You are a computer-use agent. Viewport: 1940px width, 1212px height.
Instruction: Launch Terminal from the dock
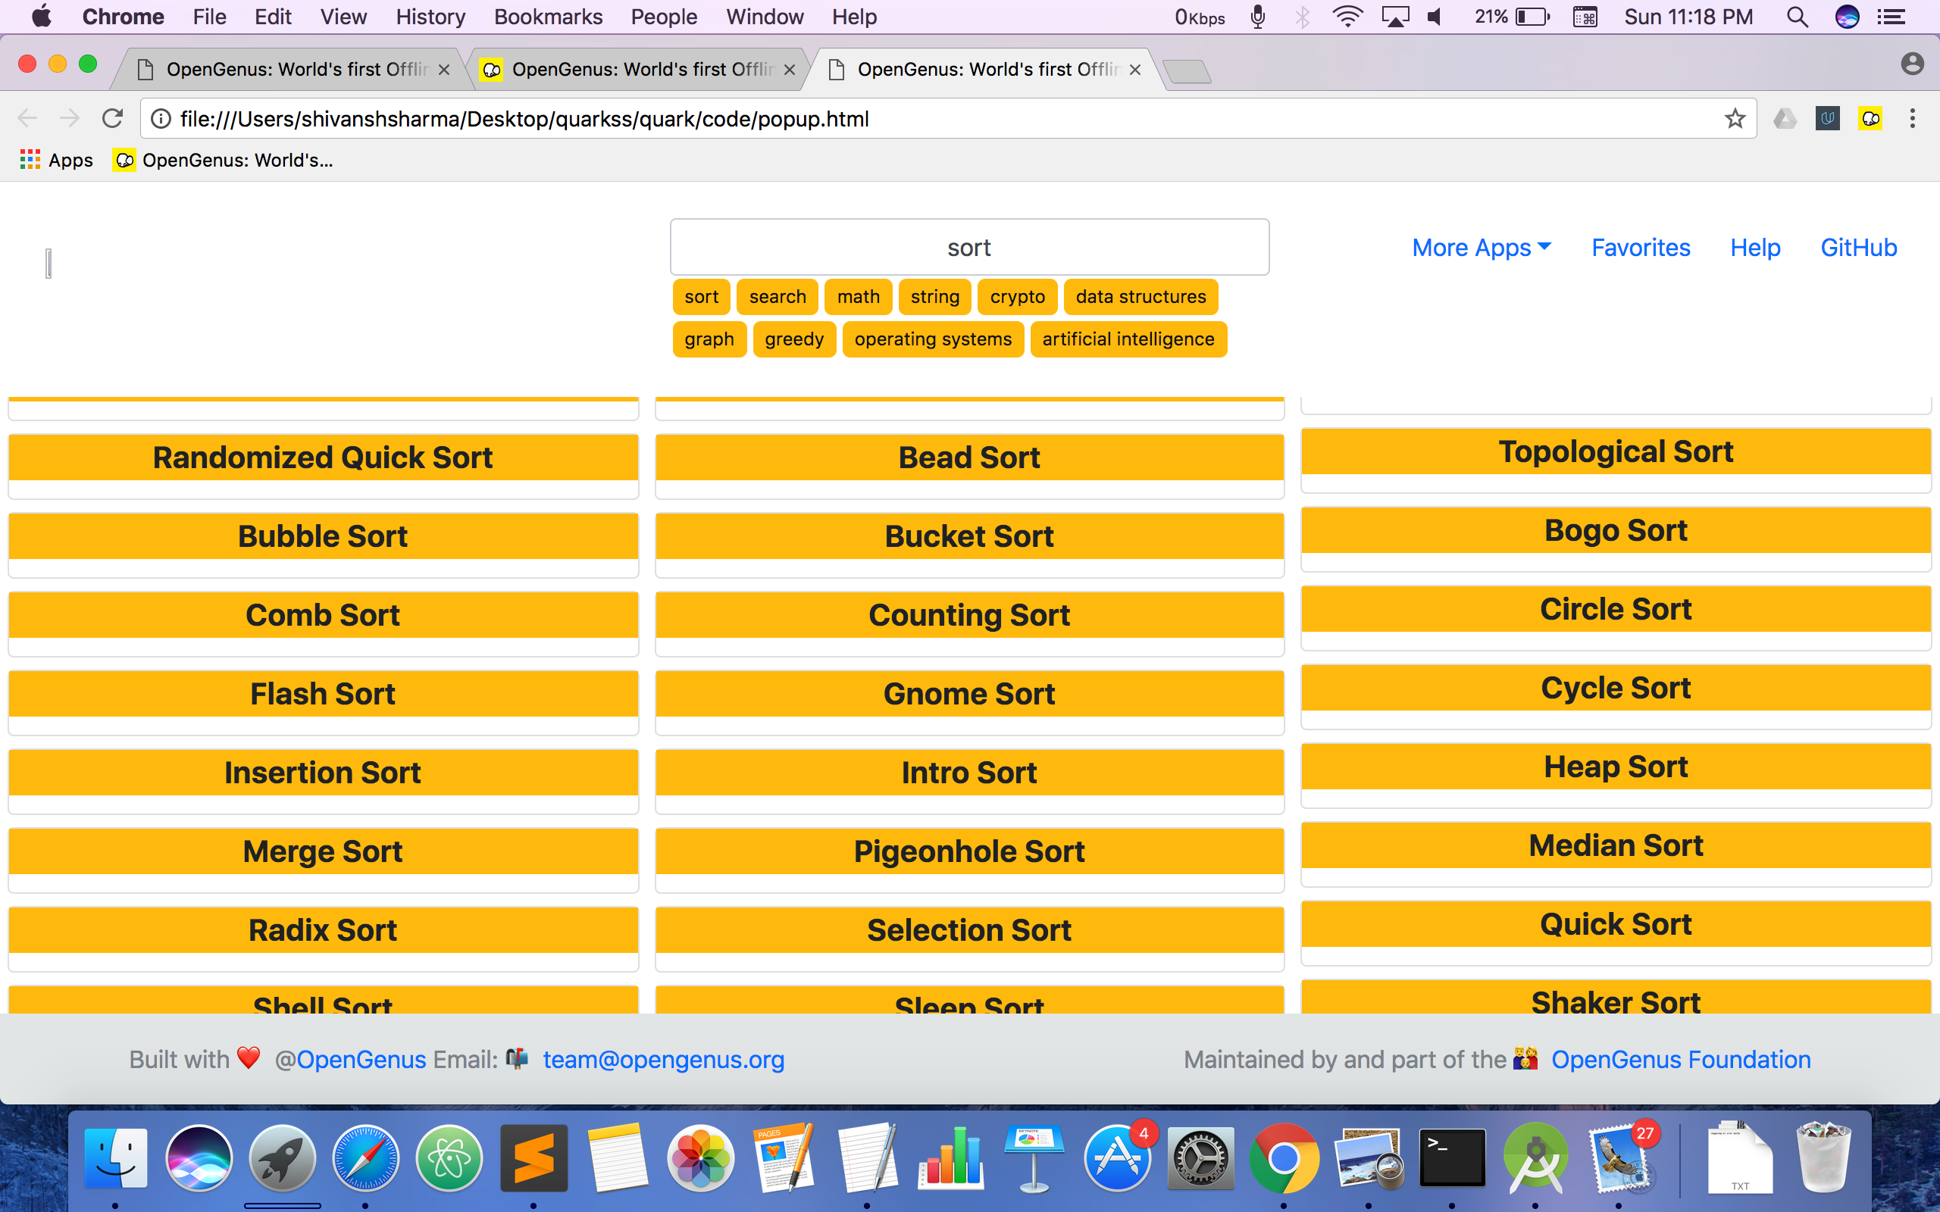[1452, 1157]
